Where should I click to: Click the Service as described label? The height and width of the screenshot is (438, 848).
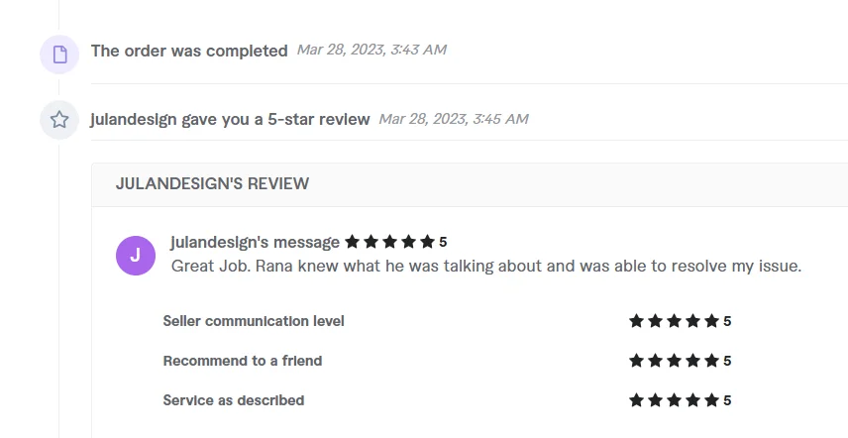[234, 400]
